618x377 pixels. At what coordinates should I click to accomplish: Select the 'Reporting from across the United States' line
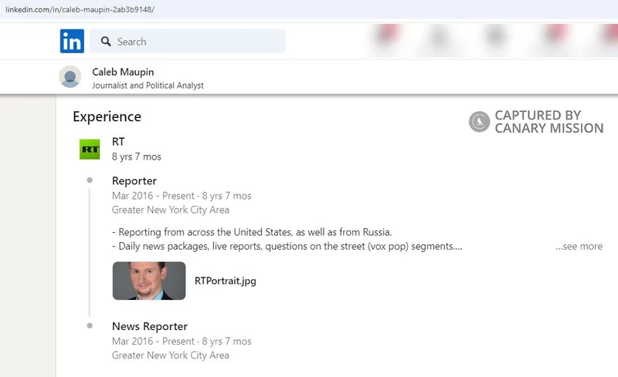(x=252, y=232)
